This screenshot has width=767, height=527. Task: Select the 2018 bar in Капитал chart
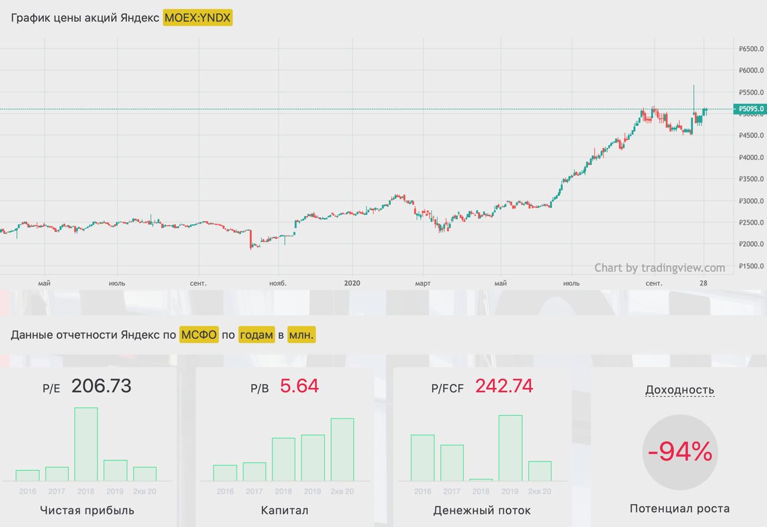point(283,459)
